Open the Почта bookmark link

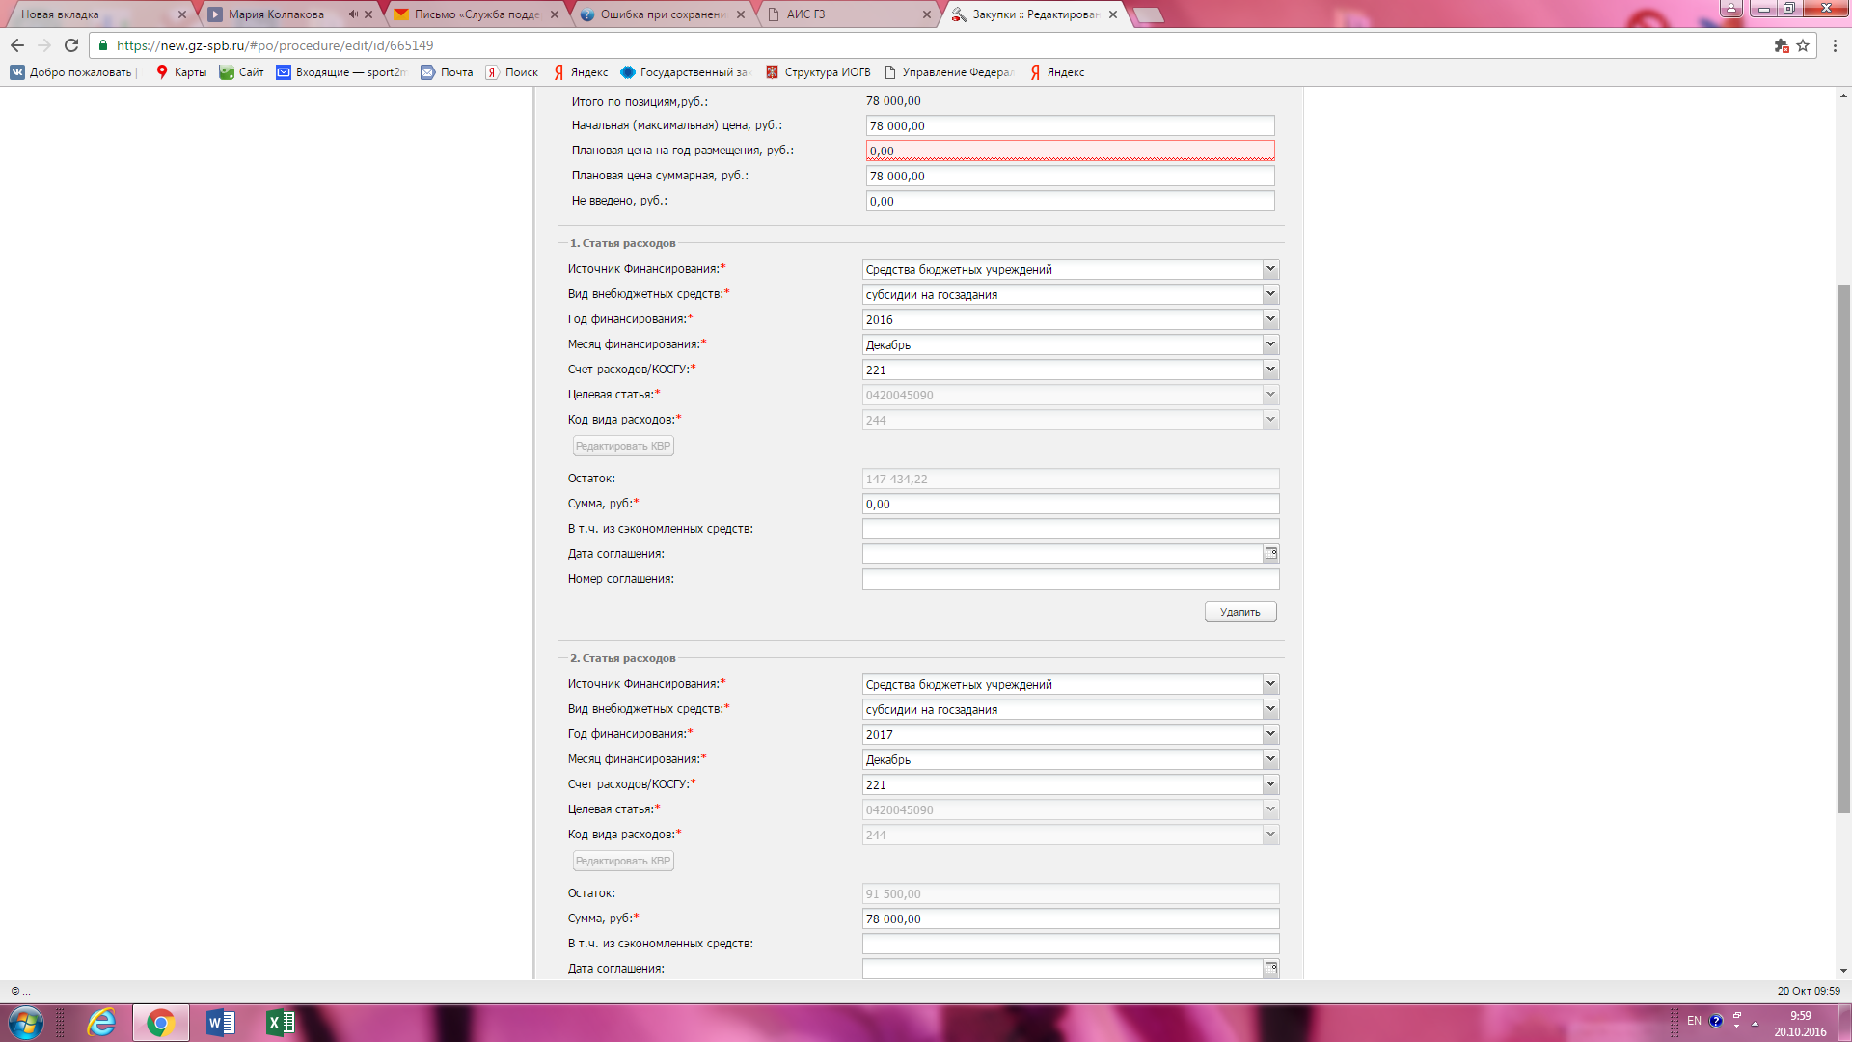448,72
